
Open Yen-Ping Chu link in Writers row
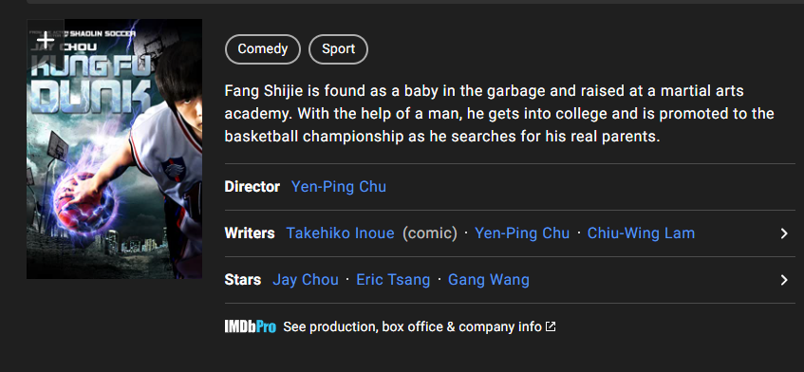tap(522, 233)
